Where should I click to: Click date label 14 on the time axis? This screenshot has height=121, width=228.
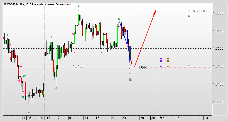86,118
